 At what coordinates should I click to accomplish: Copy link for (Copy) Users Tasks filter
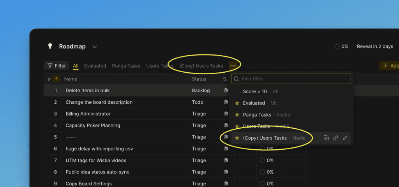tap(335, 138)
